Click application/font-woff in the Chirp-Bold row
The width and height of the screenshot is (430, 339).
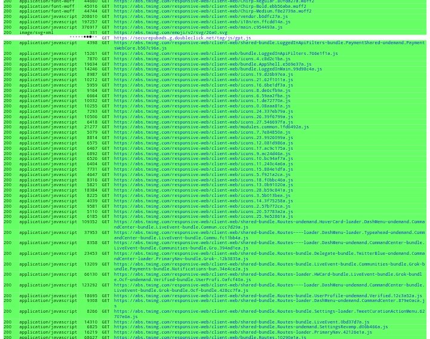click(47, 6)
